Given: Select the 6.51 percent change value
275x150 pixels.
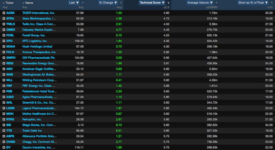Looking at the screenshot, I should pos(119,131).
